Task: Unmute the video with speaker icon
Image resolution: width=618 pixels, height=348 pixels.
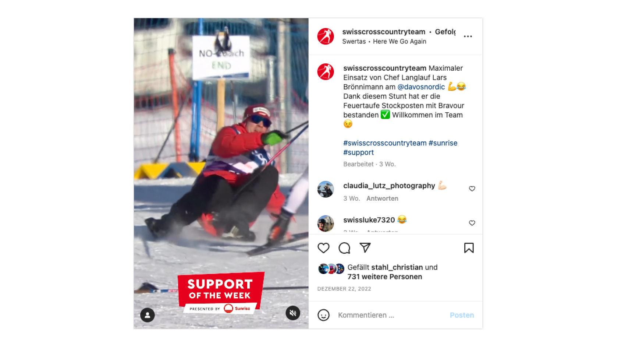Action: (293, 313)
